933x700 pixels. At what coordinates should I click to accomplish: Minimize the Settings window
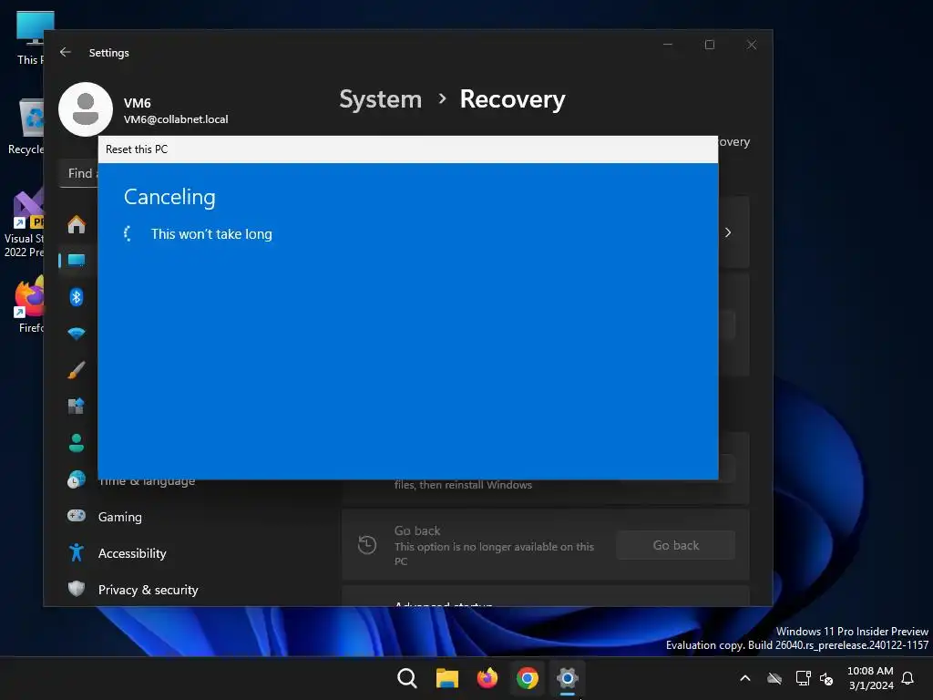668,45
